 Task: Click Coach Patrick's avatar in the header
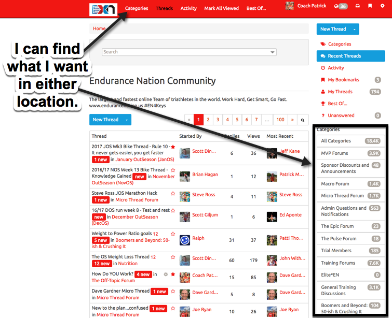290,6
